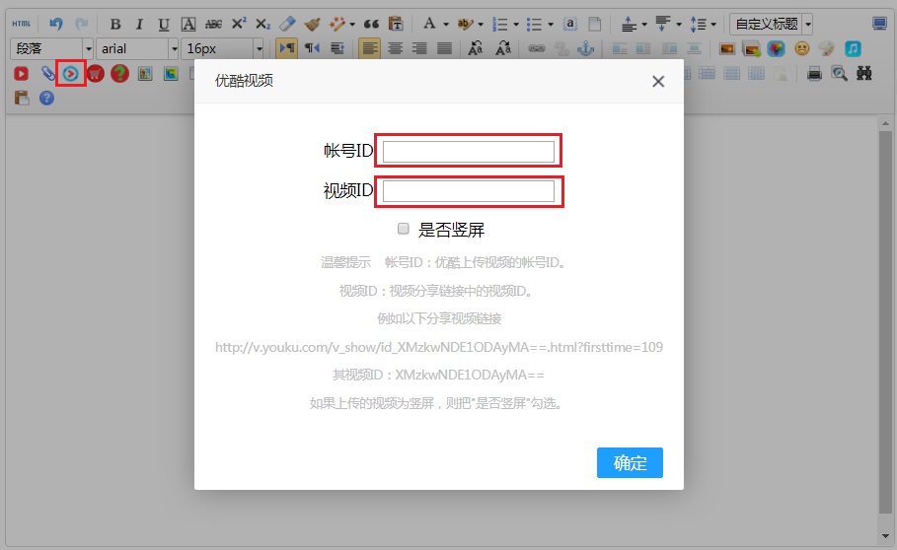The image size is (897, 550).
Task: Click the blue help question icon
Action: point(47,99)
